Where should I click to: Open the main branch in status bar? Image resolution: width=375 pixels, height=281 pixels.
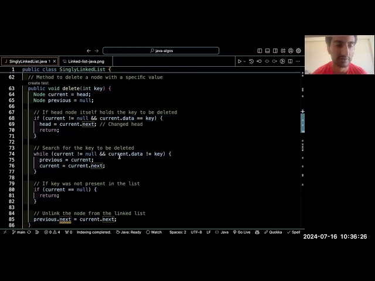click(x=19, y=232)
